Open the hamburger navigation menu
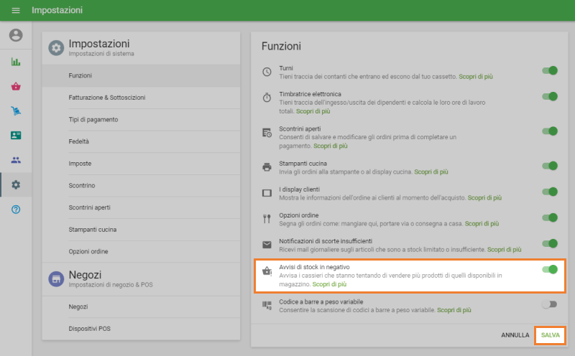 point(16,11)
